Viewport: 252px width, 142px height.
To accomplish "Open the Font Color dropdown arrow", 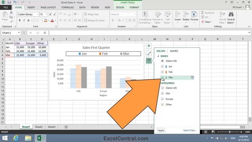I will point(56,21).
